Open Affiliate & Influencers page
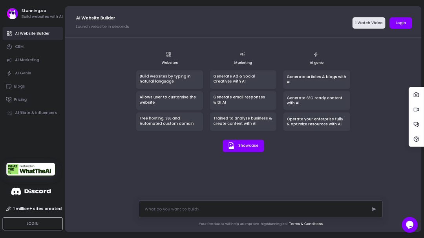The width and height of the screenshot is (424, 238). (33, 113)
